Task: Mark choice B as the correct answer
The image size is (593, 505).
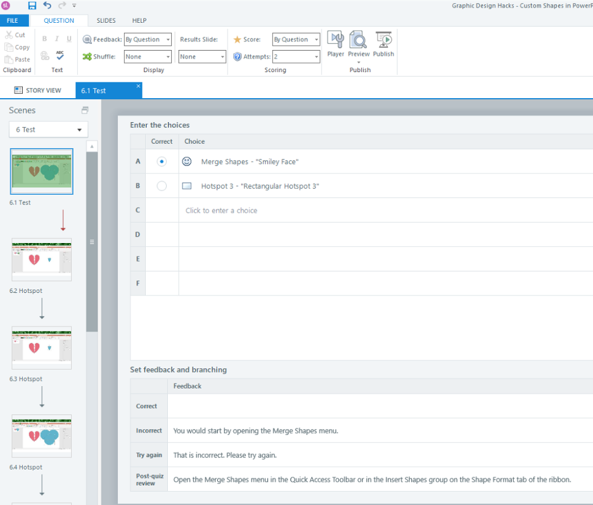Action: pyautogui.click(x=162, y=185)
